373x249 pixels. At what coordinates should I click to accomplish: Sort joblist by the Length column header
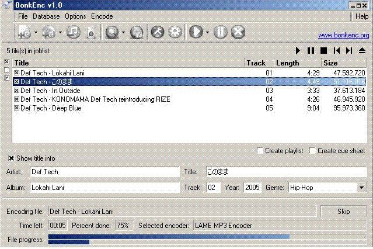(298, 63)
